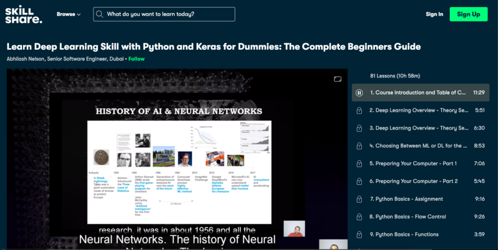Click the 8:53 duration of lesson 4
Image resolution: width=498 pixels, height=250 pixels.
pyautogui.click(x=480, y=146)
